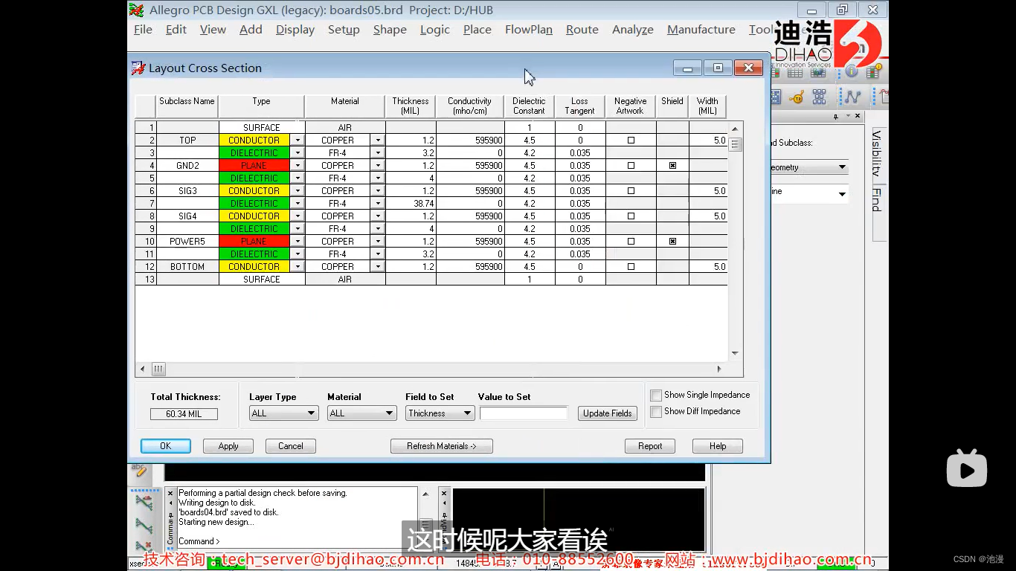Screen dimensions: 1016x571
Task: Click the plain green route connect icon
Action: pyautogui.click(x=144, y=525)
